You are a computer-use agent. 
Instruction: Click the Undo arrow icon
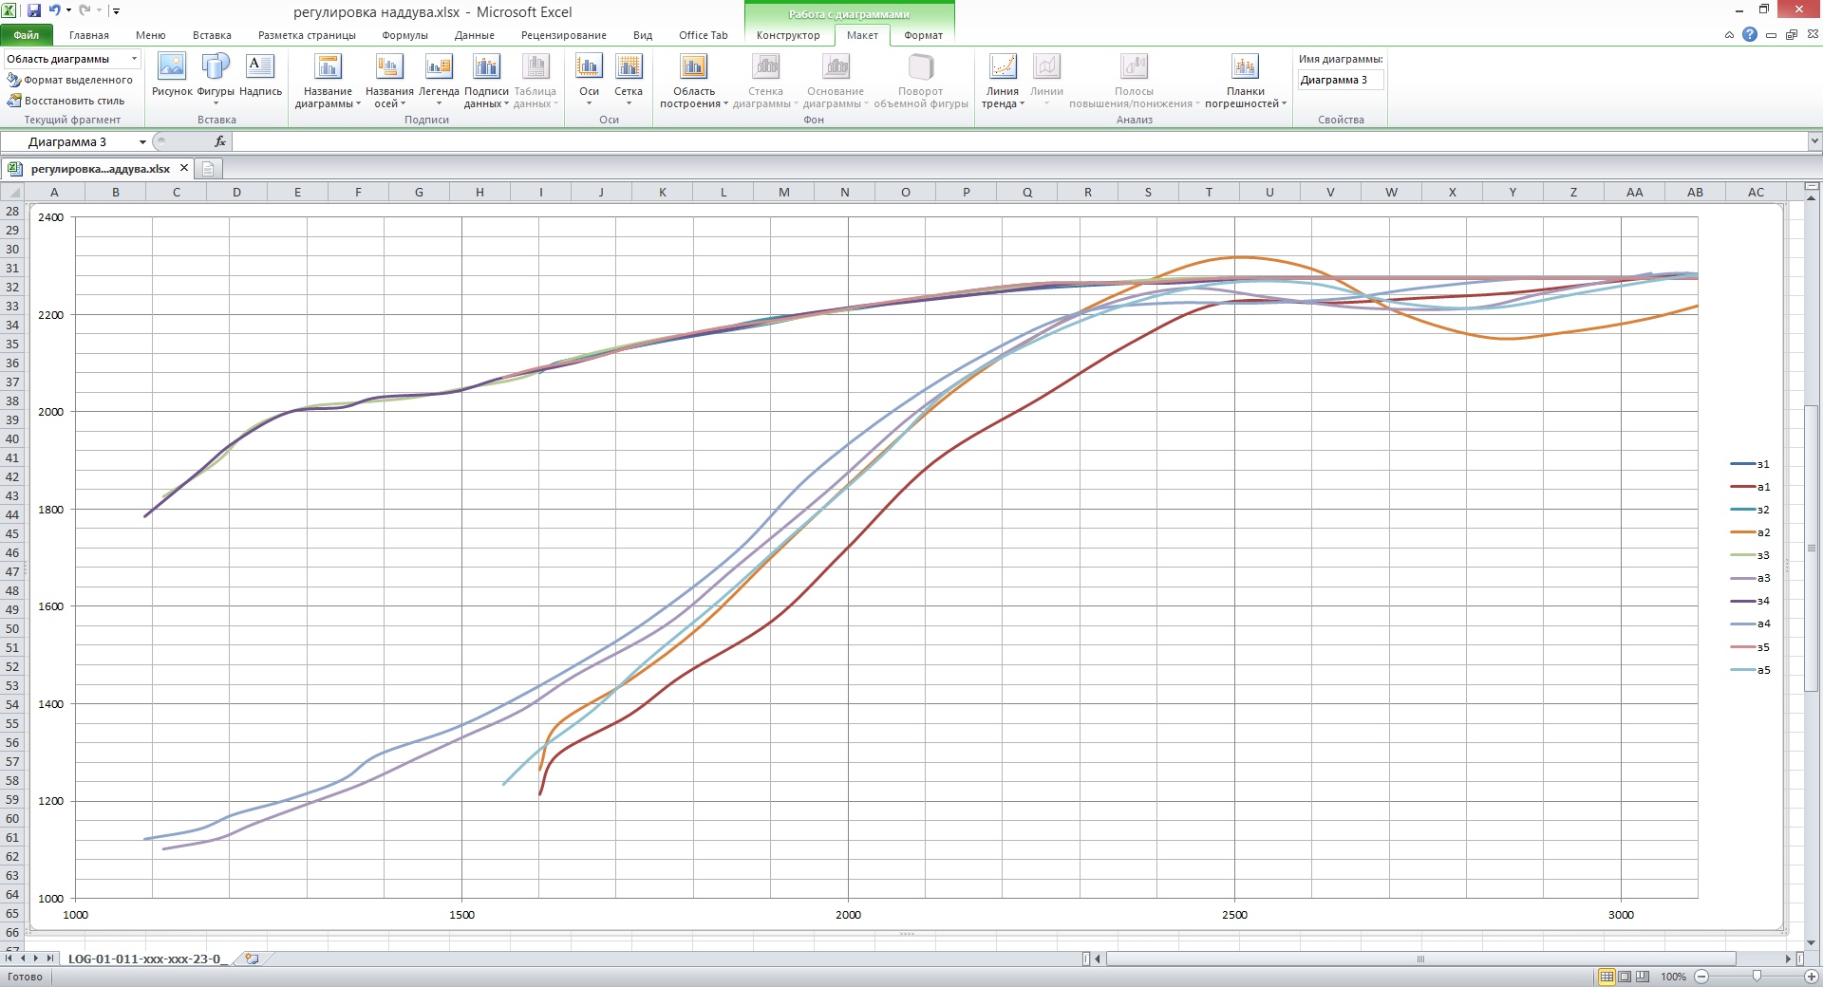point(55,11)
